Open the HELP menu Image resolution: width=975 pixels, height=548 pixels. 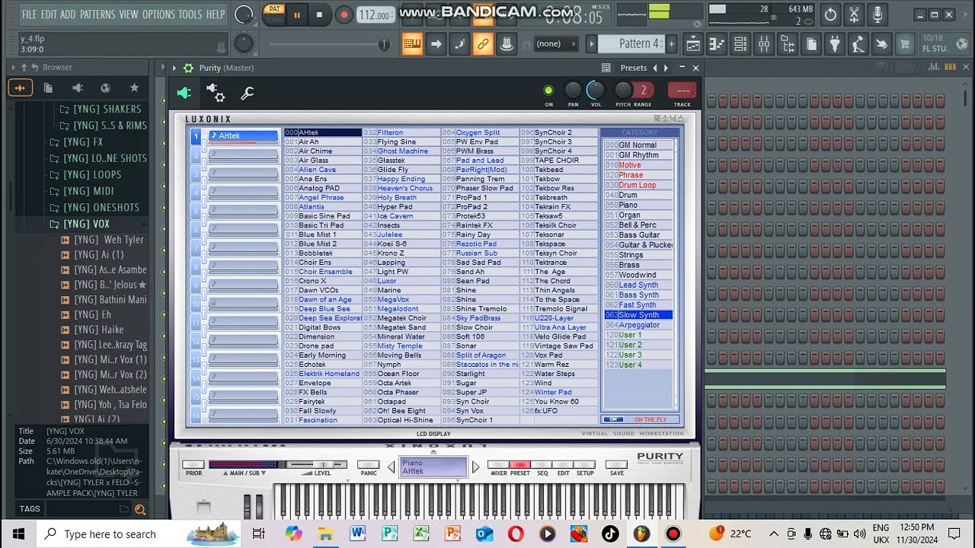coord(216,14)
